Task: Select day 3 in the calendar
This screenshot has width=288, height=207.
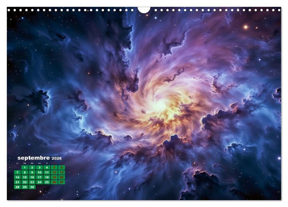Action: 40,168
